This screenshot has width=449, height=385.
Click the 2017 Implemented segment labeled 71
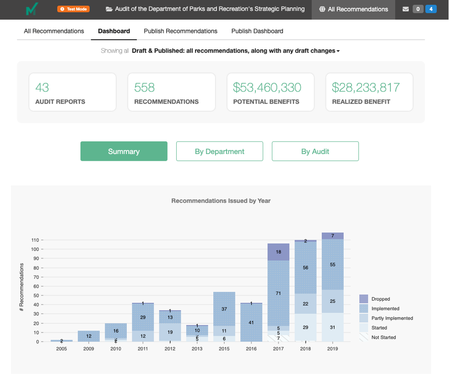278,293
